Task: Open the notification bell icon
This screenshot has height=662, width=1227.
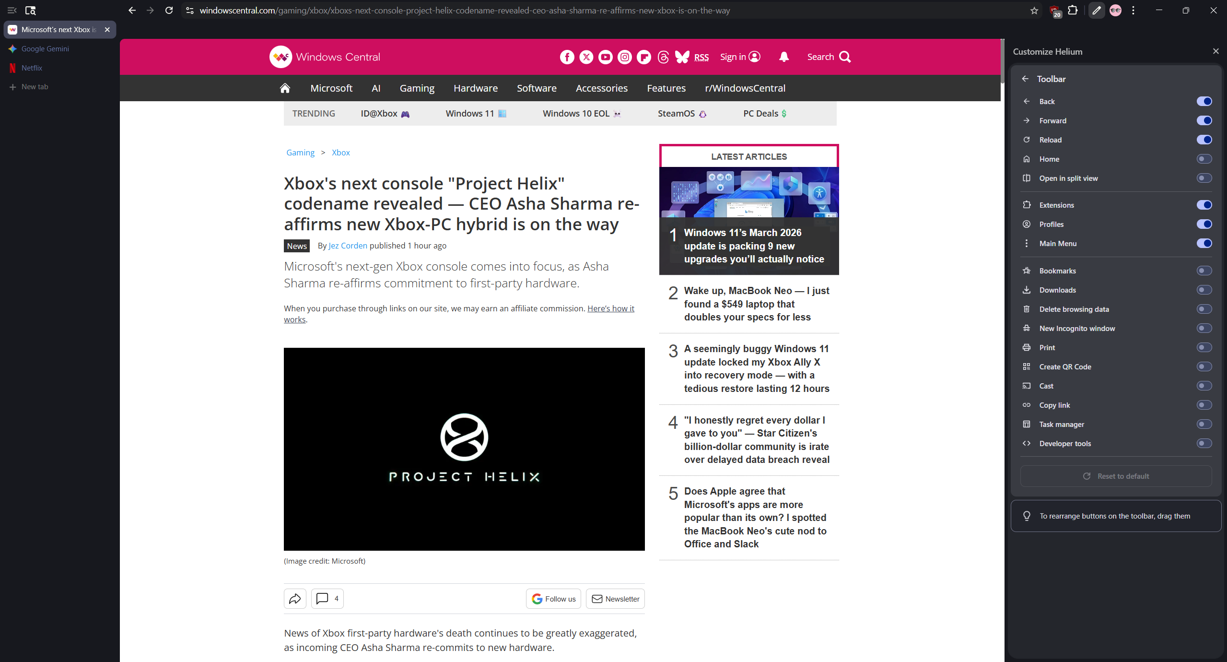Action: pyautogui.click(x=783, y=57)
